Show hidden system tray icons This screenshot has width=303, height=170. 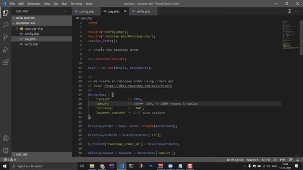coord(245,166)
